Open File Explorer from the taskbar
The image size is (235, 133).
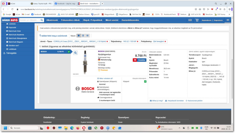coord(66,128)
